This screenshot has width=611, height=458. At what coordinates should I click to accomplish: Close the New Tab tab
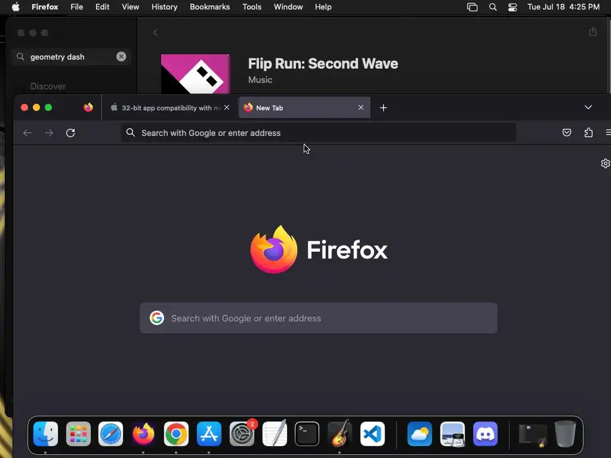(361, 107)
